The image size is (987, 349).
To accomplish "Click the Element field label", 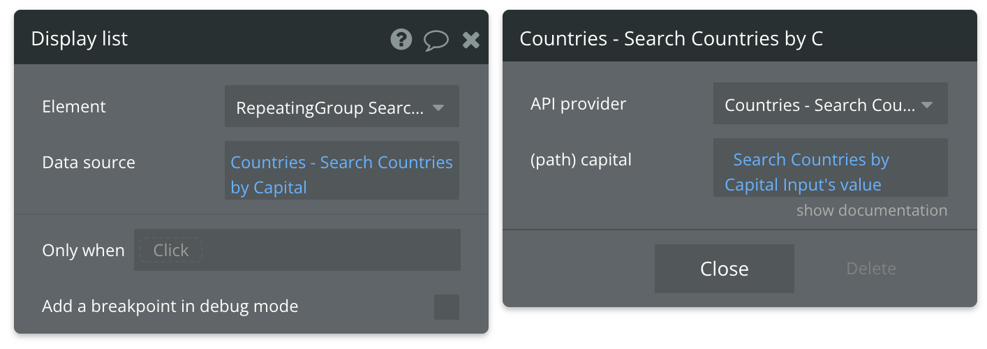I will coord(74,107).
